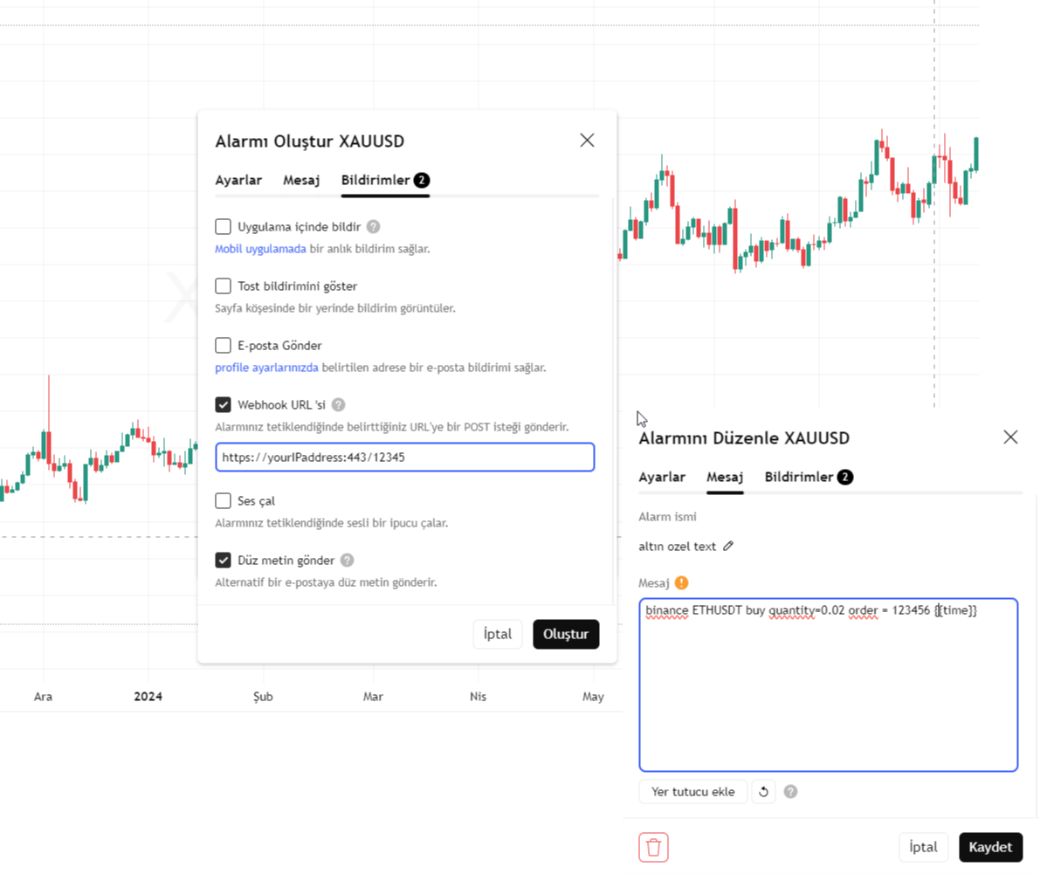1040x874 pixels.
Task: Click help icon next to Düz metin gönder
Action: pyautogui.click(x=348, y=561)
